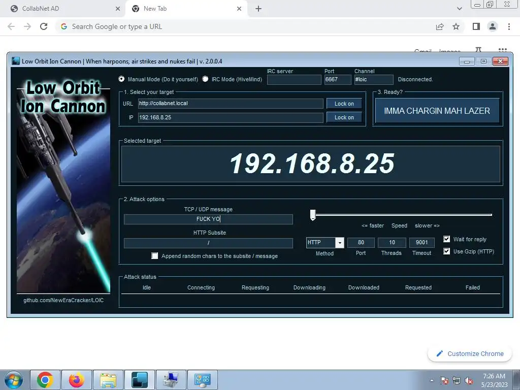Reload the page in Chrome

tap(44, 26)
